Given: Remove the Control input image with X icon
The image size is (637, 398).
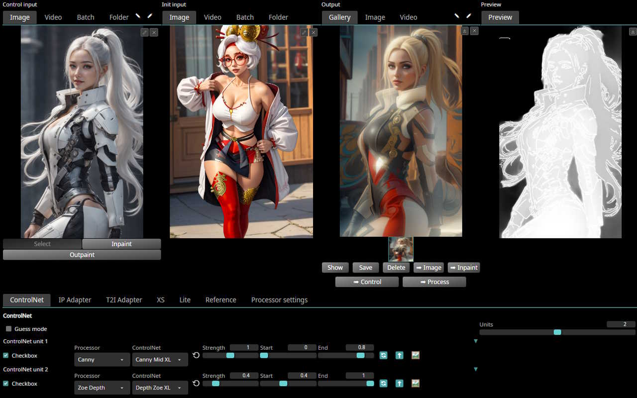Looking at the screenshot, I should click(x=154, y=32).
